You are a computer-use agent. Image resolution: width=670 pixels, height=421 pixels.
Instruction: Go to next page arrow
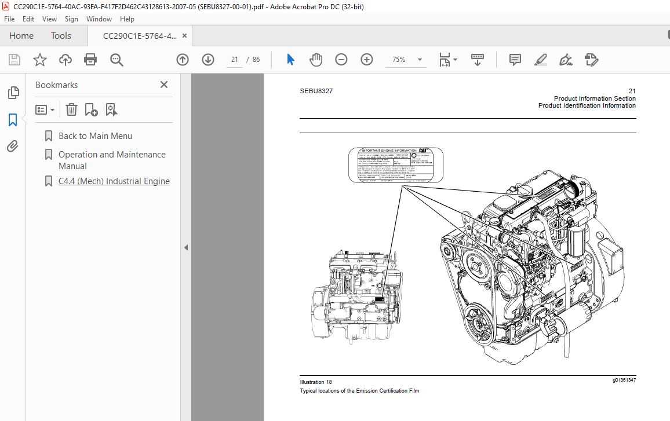click(x=208, y=60)
